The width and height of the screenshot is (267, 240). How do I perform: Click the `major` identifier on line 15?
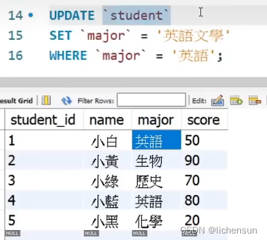pos(106,36)
